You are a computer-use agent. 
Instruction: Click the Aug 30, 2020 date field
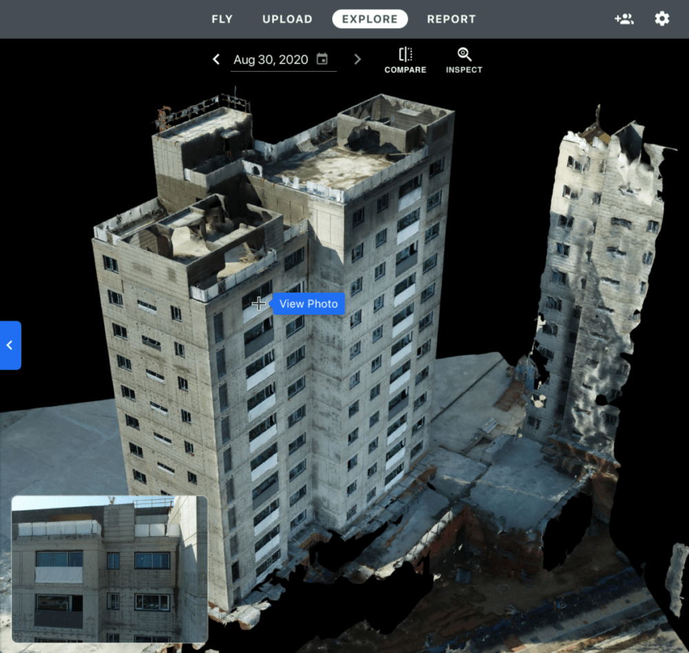(x=270, y=59)
